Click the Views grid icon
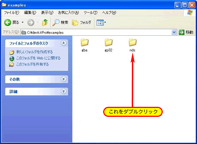This screenshot has height=144, width=197. [x=100, y=22]
